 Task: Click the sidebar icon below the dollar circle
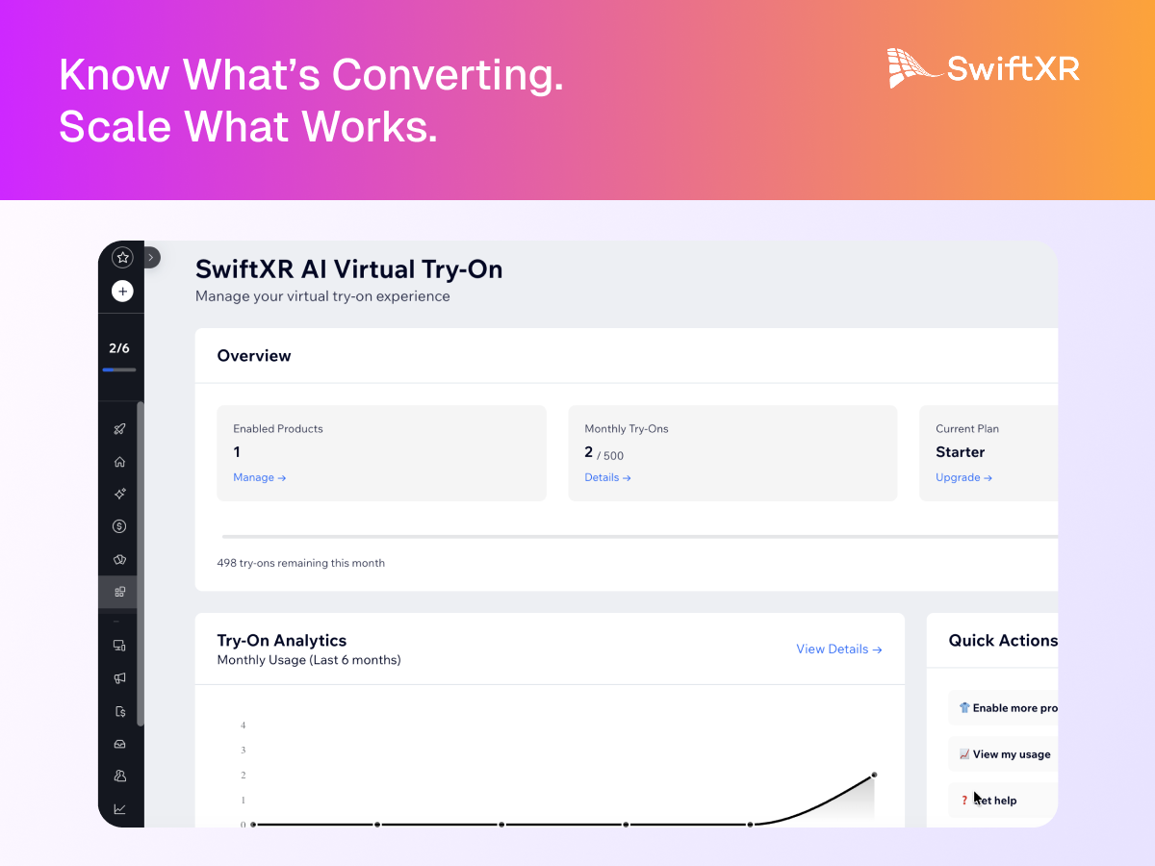pyautogui.click(x=120, y=559)
